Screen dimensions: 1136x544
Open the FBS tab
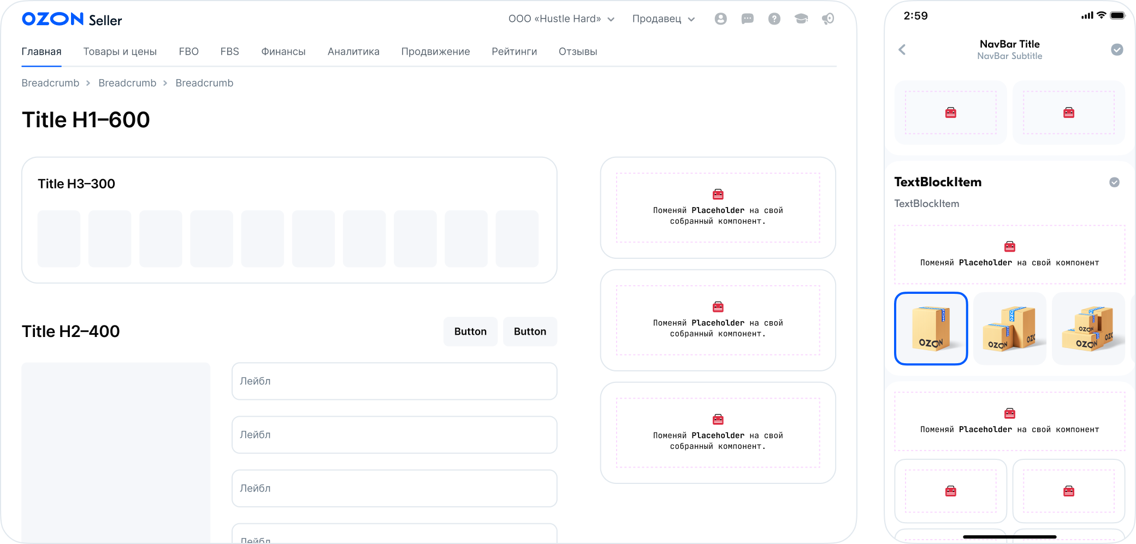(230, 52)
